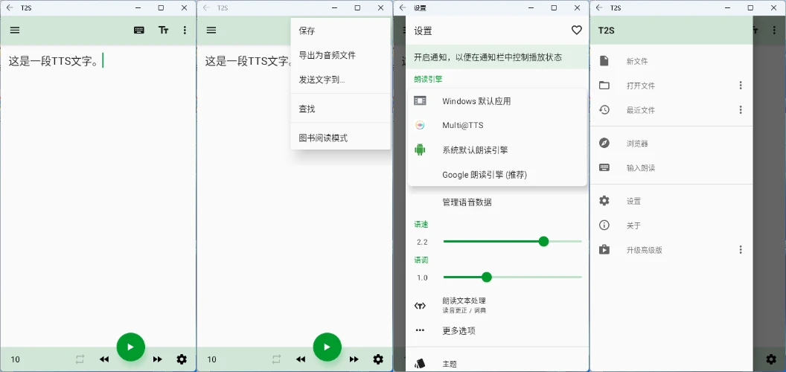Expand the options beside 最近文件
The height and width of the screenshot is (372, 786).
pos(741,110)
